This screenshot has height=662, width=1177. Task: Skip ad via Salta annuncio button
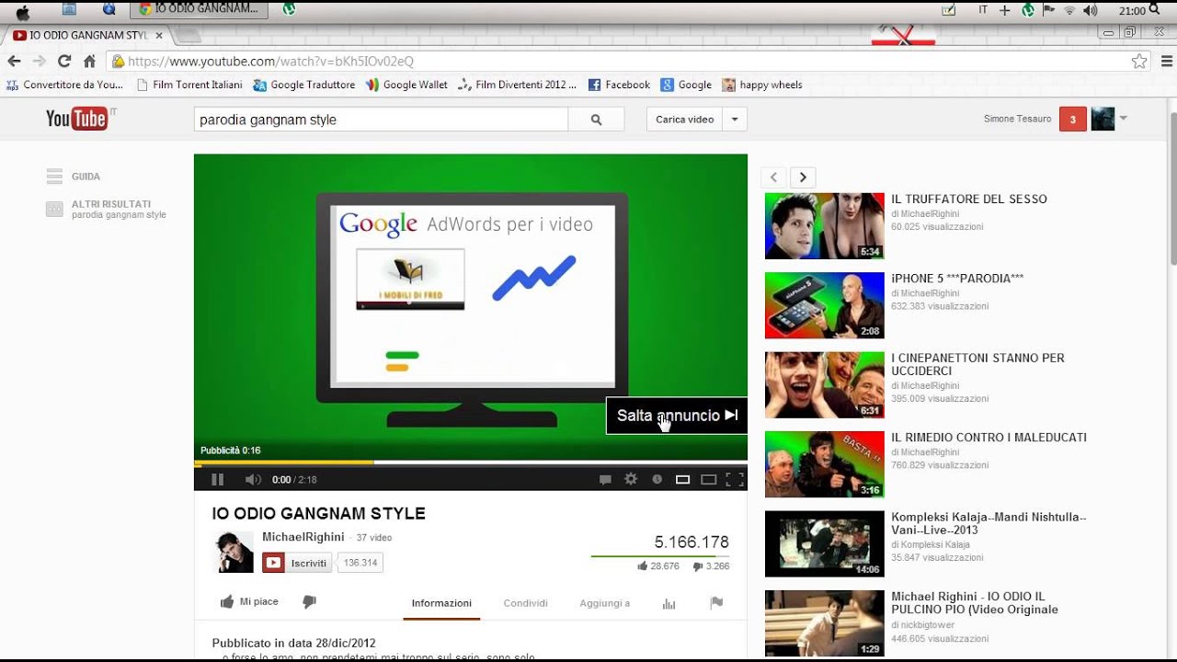pyautogui.click(x=677, y=416)
